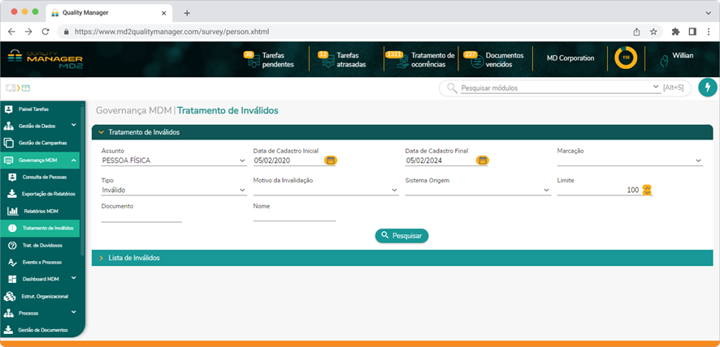Click the Pesquisar button
720x347 pixels.
401,235
